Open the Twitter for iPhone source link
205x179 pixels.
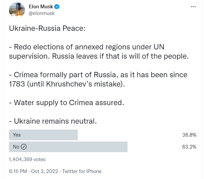(82, 171)
